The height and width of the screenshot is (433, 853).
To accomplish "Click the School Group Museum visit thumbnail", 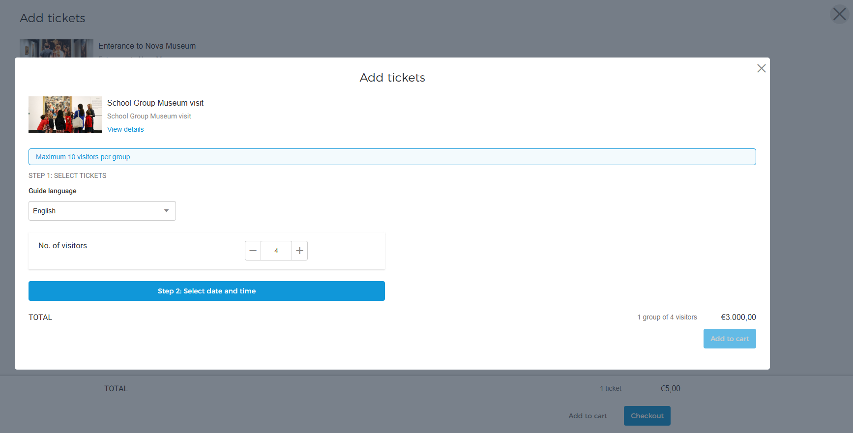I will [x=65, y=115].
